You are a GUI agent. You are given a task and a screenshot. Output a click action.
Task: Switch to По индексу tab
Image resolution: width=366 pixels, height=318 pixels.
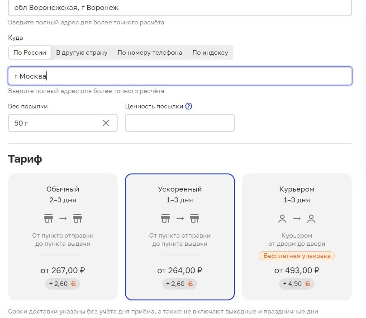tap(210, 52)
